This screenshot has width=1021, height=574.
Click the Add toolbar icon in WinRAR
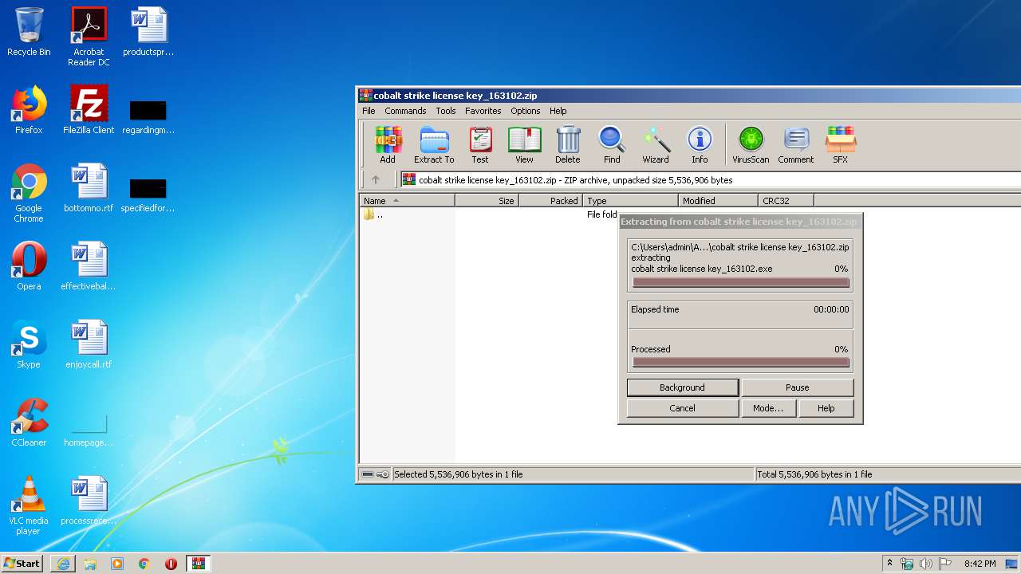pos(388,144)
